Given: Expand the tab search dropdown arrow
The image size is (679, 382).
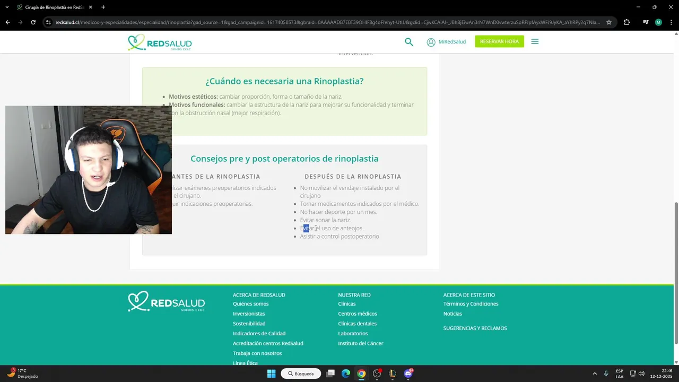Looking at the screenshot, I should click(x=7, y=7).
